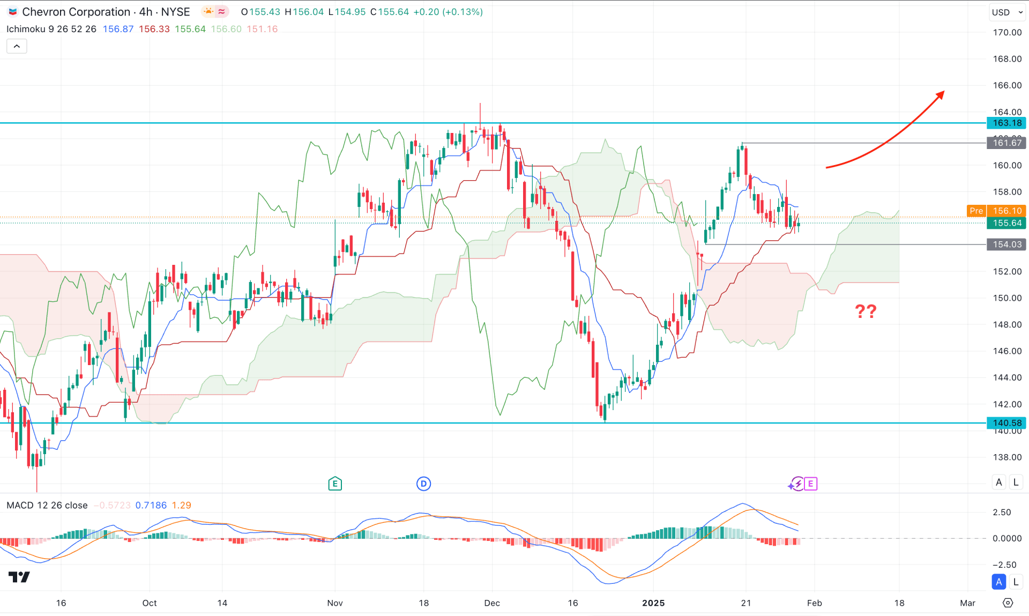The width and height of the screenshot is (1029, 616).
Task: Toggle auto scale A on MACD pane
Action: (x=999, y=582)
